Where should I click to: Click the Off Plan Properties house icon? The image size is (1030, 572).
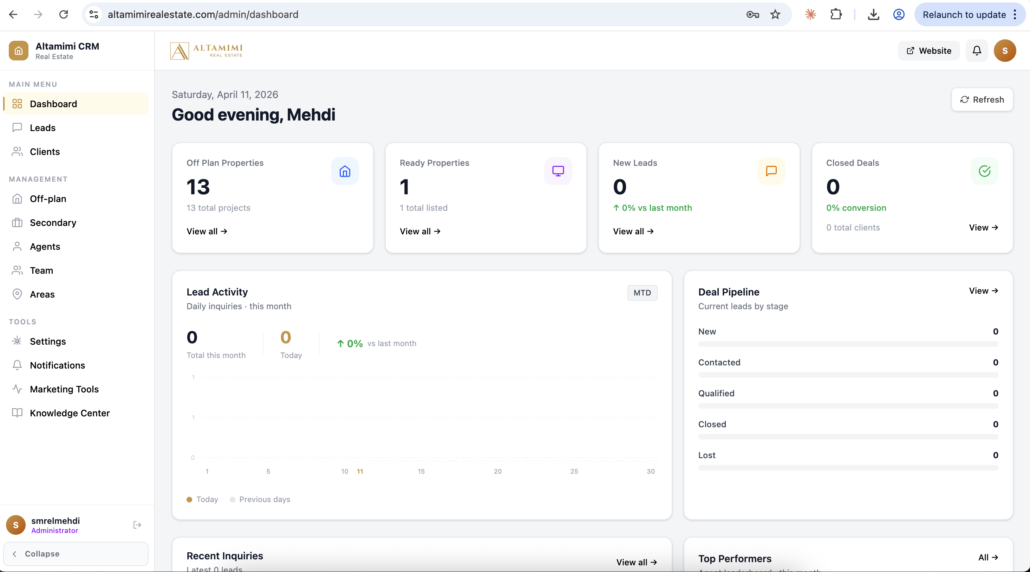point(345,171)
